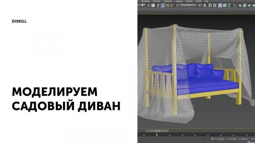The width and height of the screenshot is (255, 143).
Task: Click the time slider's next frame arrow
Action: [x=167, y=131]
